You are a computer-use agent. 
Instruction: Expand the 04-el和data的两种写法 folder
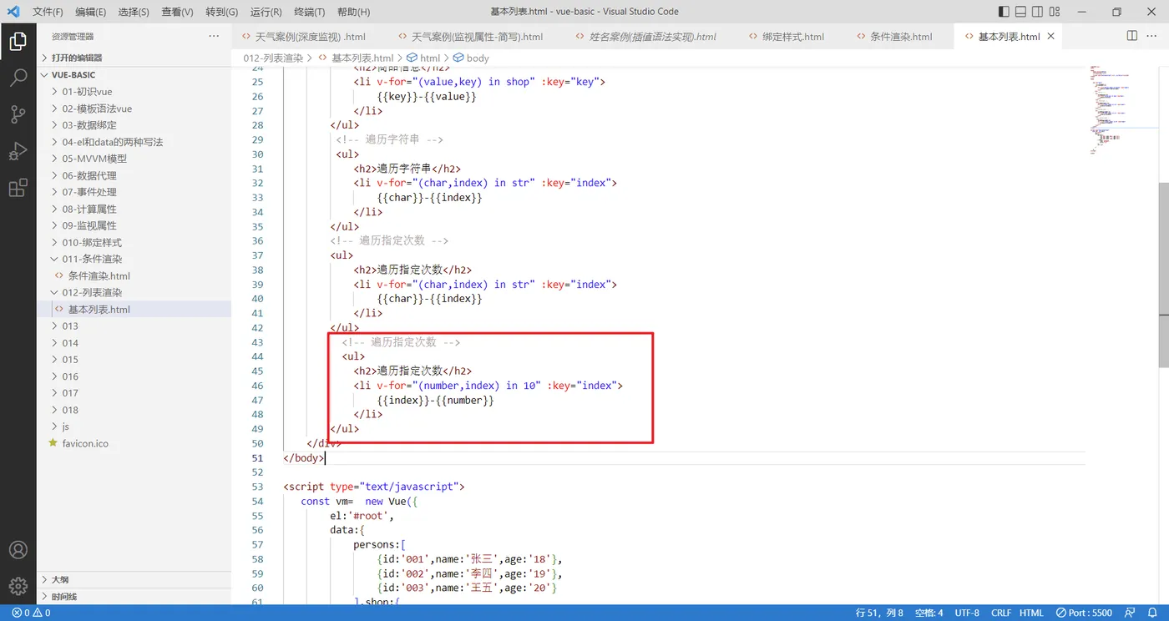(134, 142)
